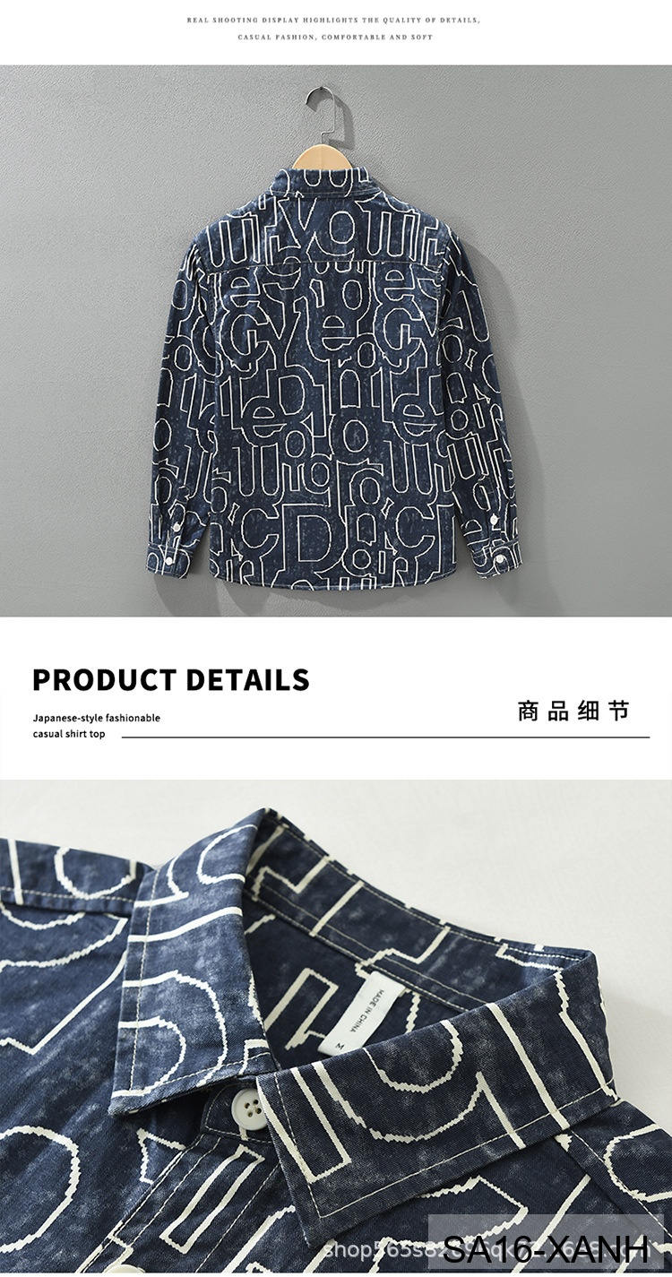Click the Japanese-style fashionable casual shirt text
Screen dimensions: 672x1277
click(x=97, y=726)
